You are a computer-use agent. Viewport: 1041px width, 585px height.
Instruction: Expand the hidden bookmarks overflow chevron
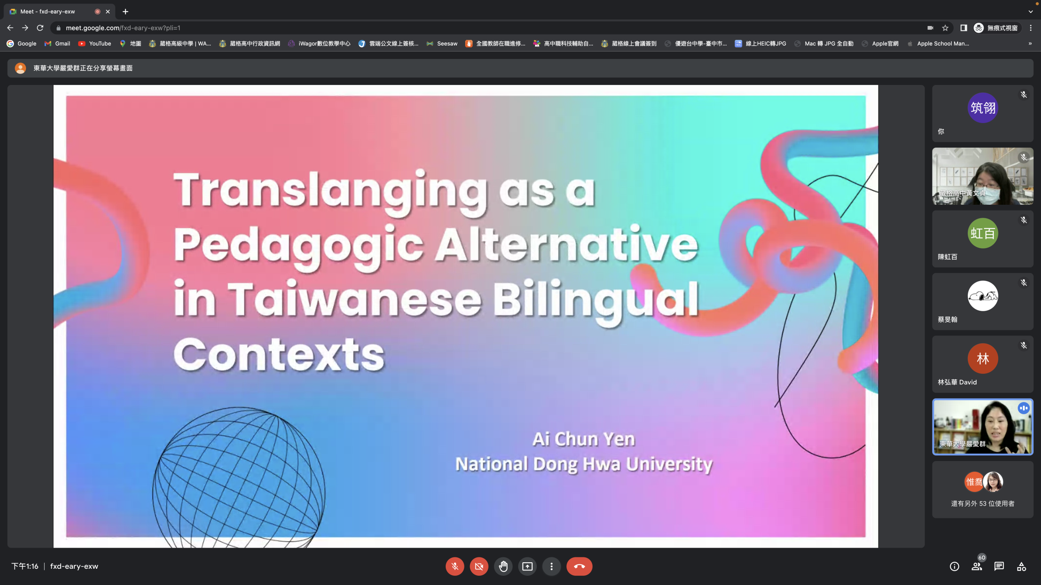tap(1030, 43)
